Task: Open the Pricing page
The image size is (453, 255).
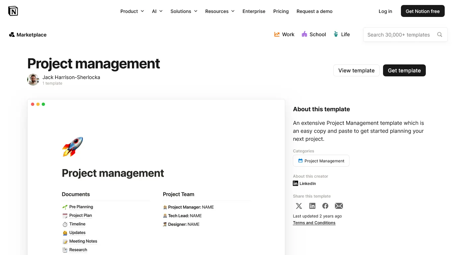Action: pos(281,11)
